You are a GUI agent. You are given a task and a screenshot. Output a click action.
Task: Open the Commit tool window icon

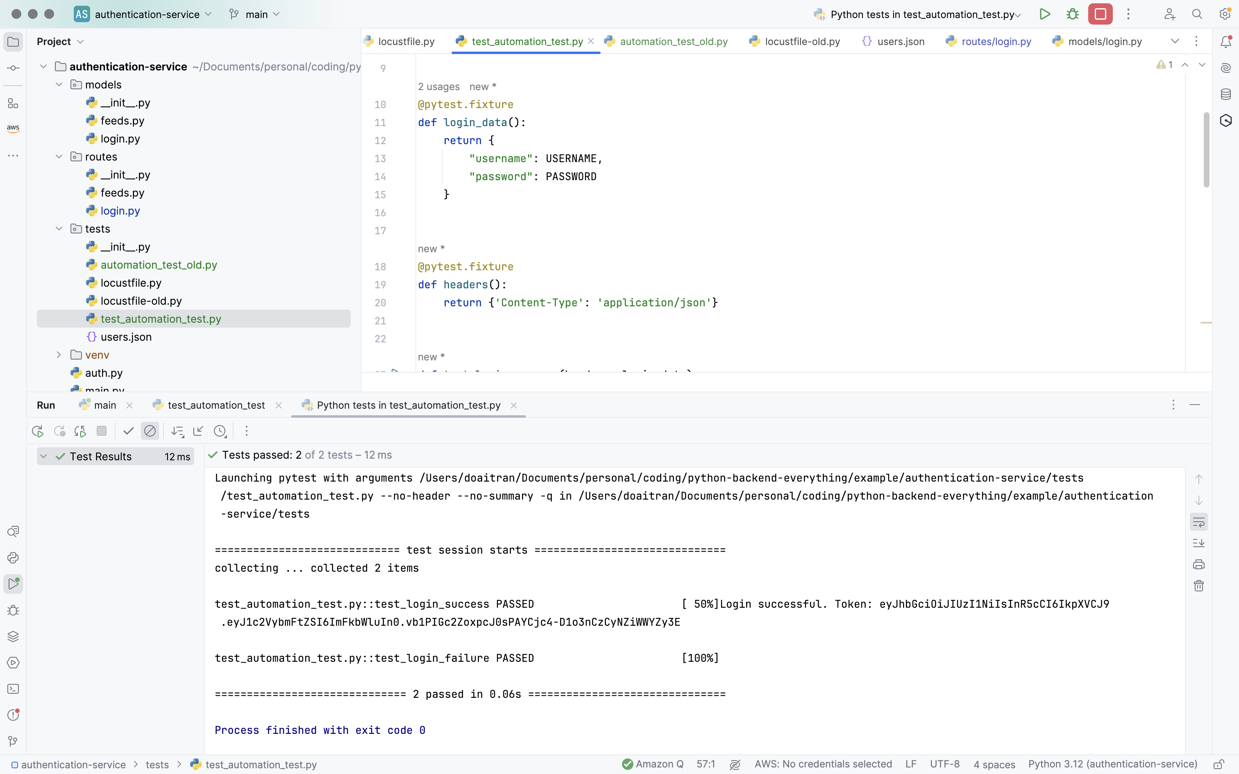13,68
